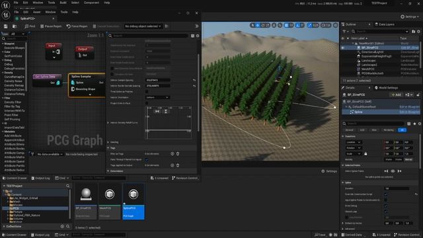Image resolution: width=423 pixels, height=238 pixels.
Task: Select the BP_SlinePCG asset thumbnail
Action: click(86, 201)
